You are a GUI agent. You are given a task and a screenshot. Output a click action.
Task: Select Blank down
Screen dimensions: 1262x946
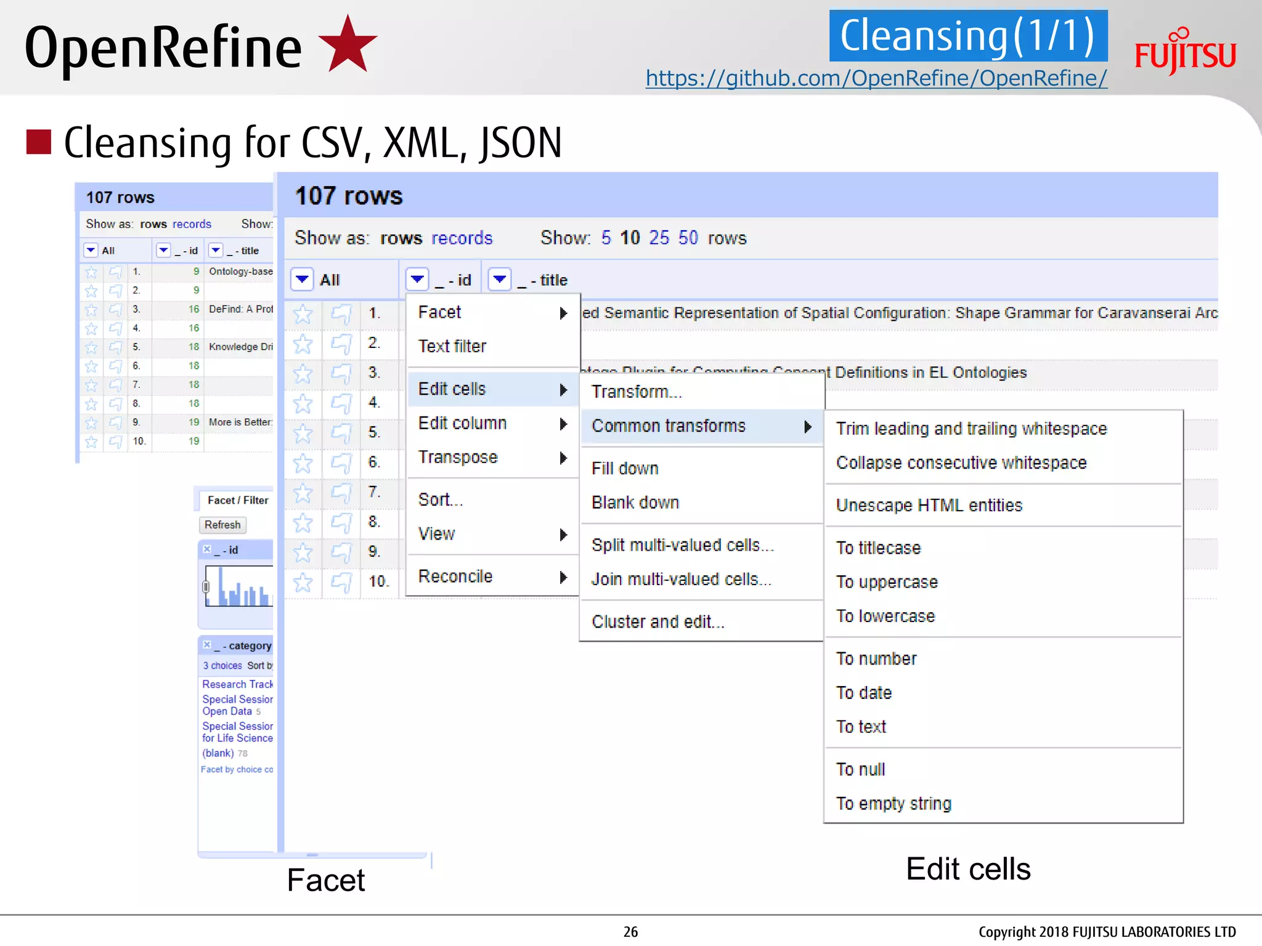pos(702,503)
